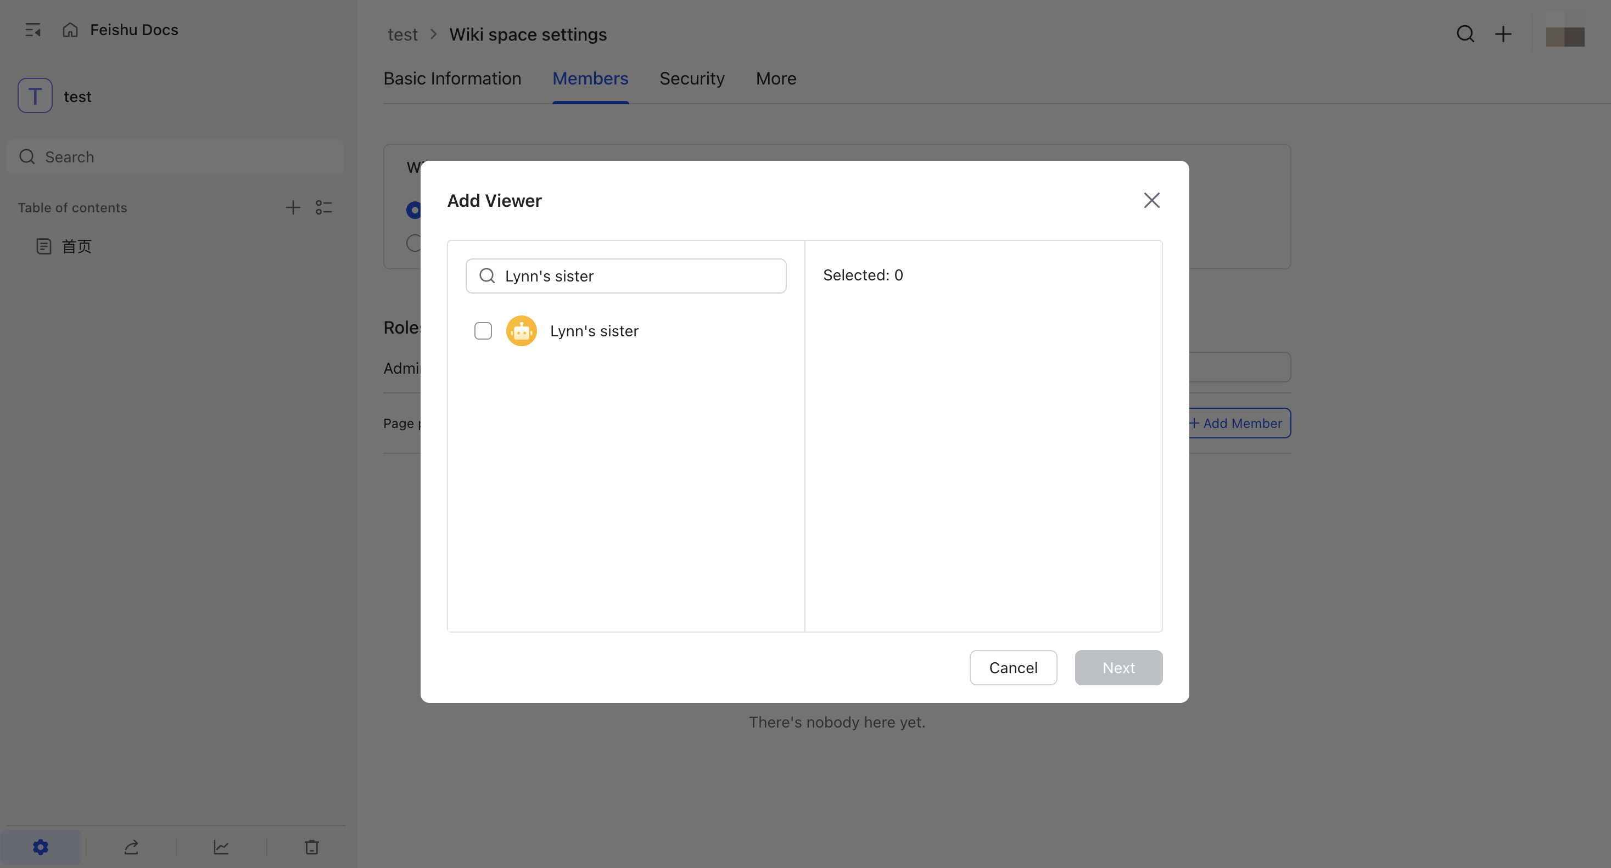This screenshot has height=868, width=1611.
Task: Click test in the breadcrumb
Action: pos(402,34)
